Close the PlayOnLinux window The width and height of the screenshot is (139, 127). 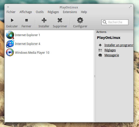tap(8, 7)
